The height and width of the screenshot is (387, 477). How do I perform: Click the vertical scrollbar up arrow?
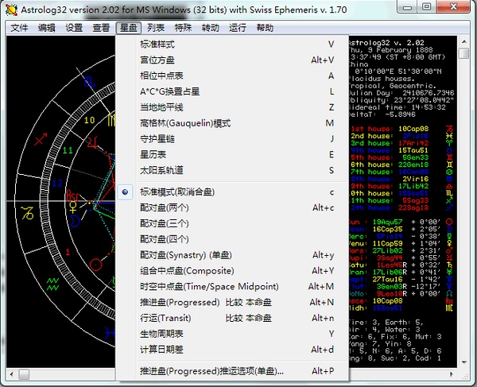click(464, 43)
